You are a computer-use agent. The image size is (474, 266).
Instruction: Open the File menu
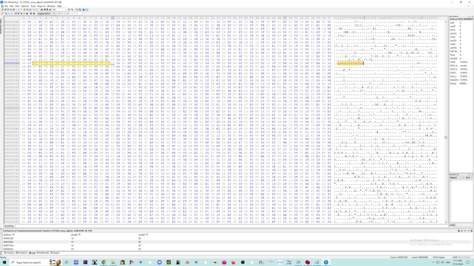6,6
